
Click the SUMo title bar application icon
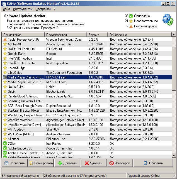point(4,4)
